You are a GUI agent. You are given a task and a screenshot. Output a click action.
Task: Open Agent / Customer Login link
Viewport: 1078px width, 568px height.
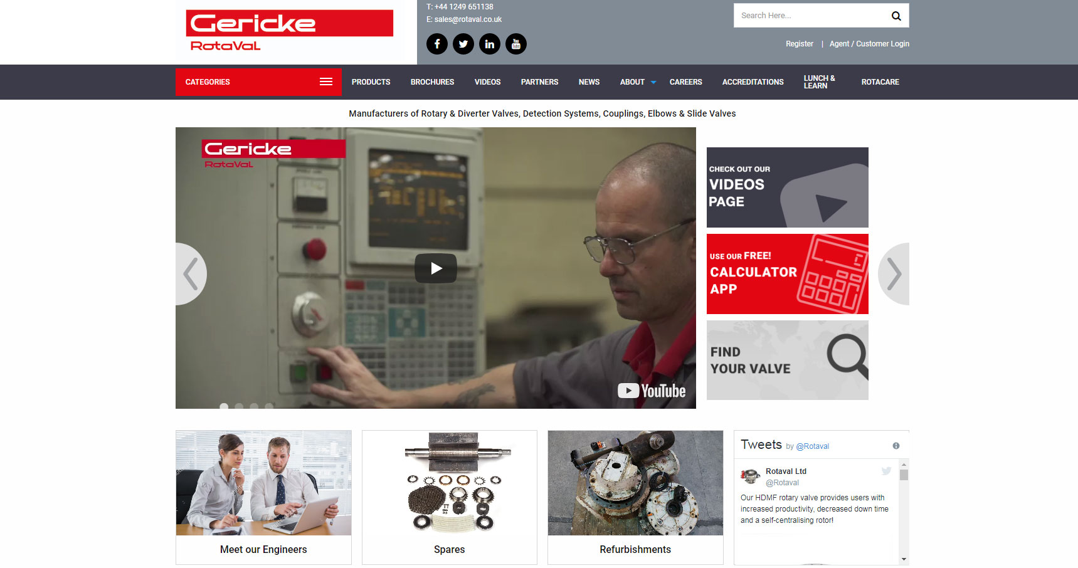pyautogui.click(x=869, y=44)
